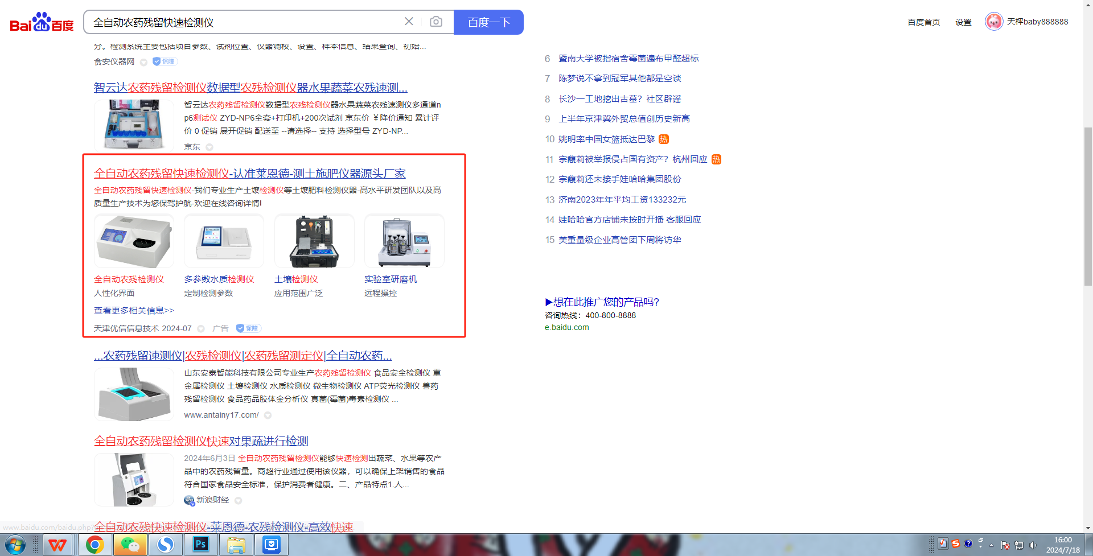Expand the options circle beside 食安仪器网

143,62
